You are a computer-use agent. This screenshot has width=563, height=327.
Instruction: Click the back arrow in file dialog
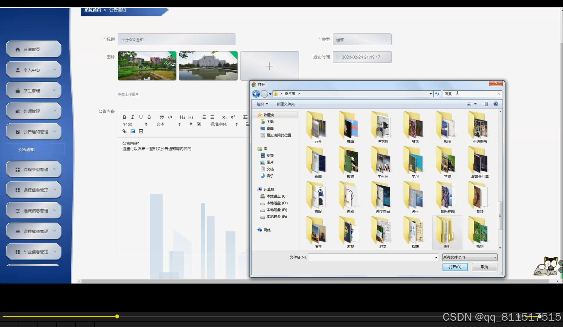pos(256,94)
